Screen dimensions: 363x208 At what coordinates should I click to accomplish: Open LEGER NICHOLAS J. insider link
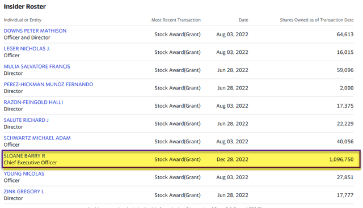27,49
